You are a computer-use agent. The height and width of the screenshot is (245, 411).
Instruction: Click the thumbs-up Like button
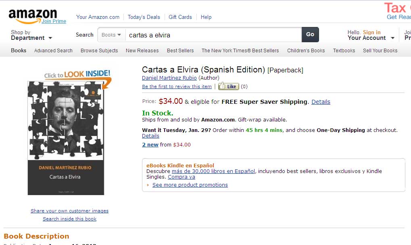[229, 86]
